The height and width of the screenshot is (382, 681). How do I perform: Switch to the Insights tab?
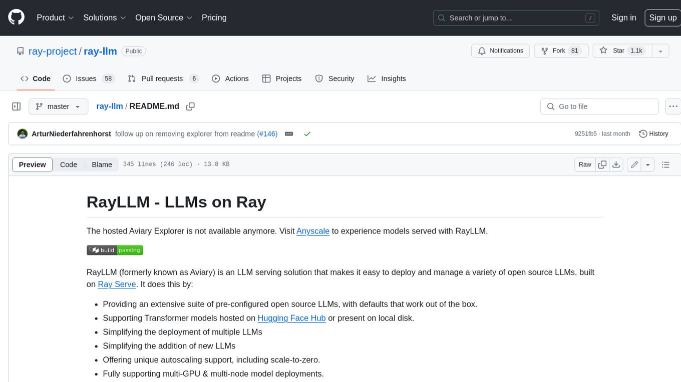click(x=387, y=78)
